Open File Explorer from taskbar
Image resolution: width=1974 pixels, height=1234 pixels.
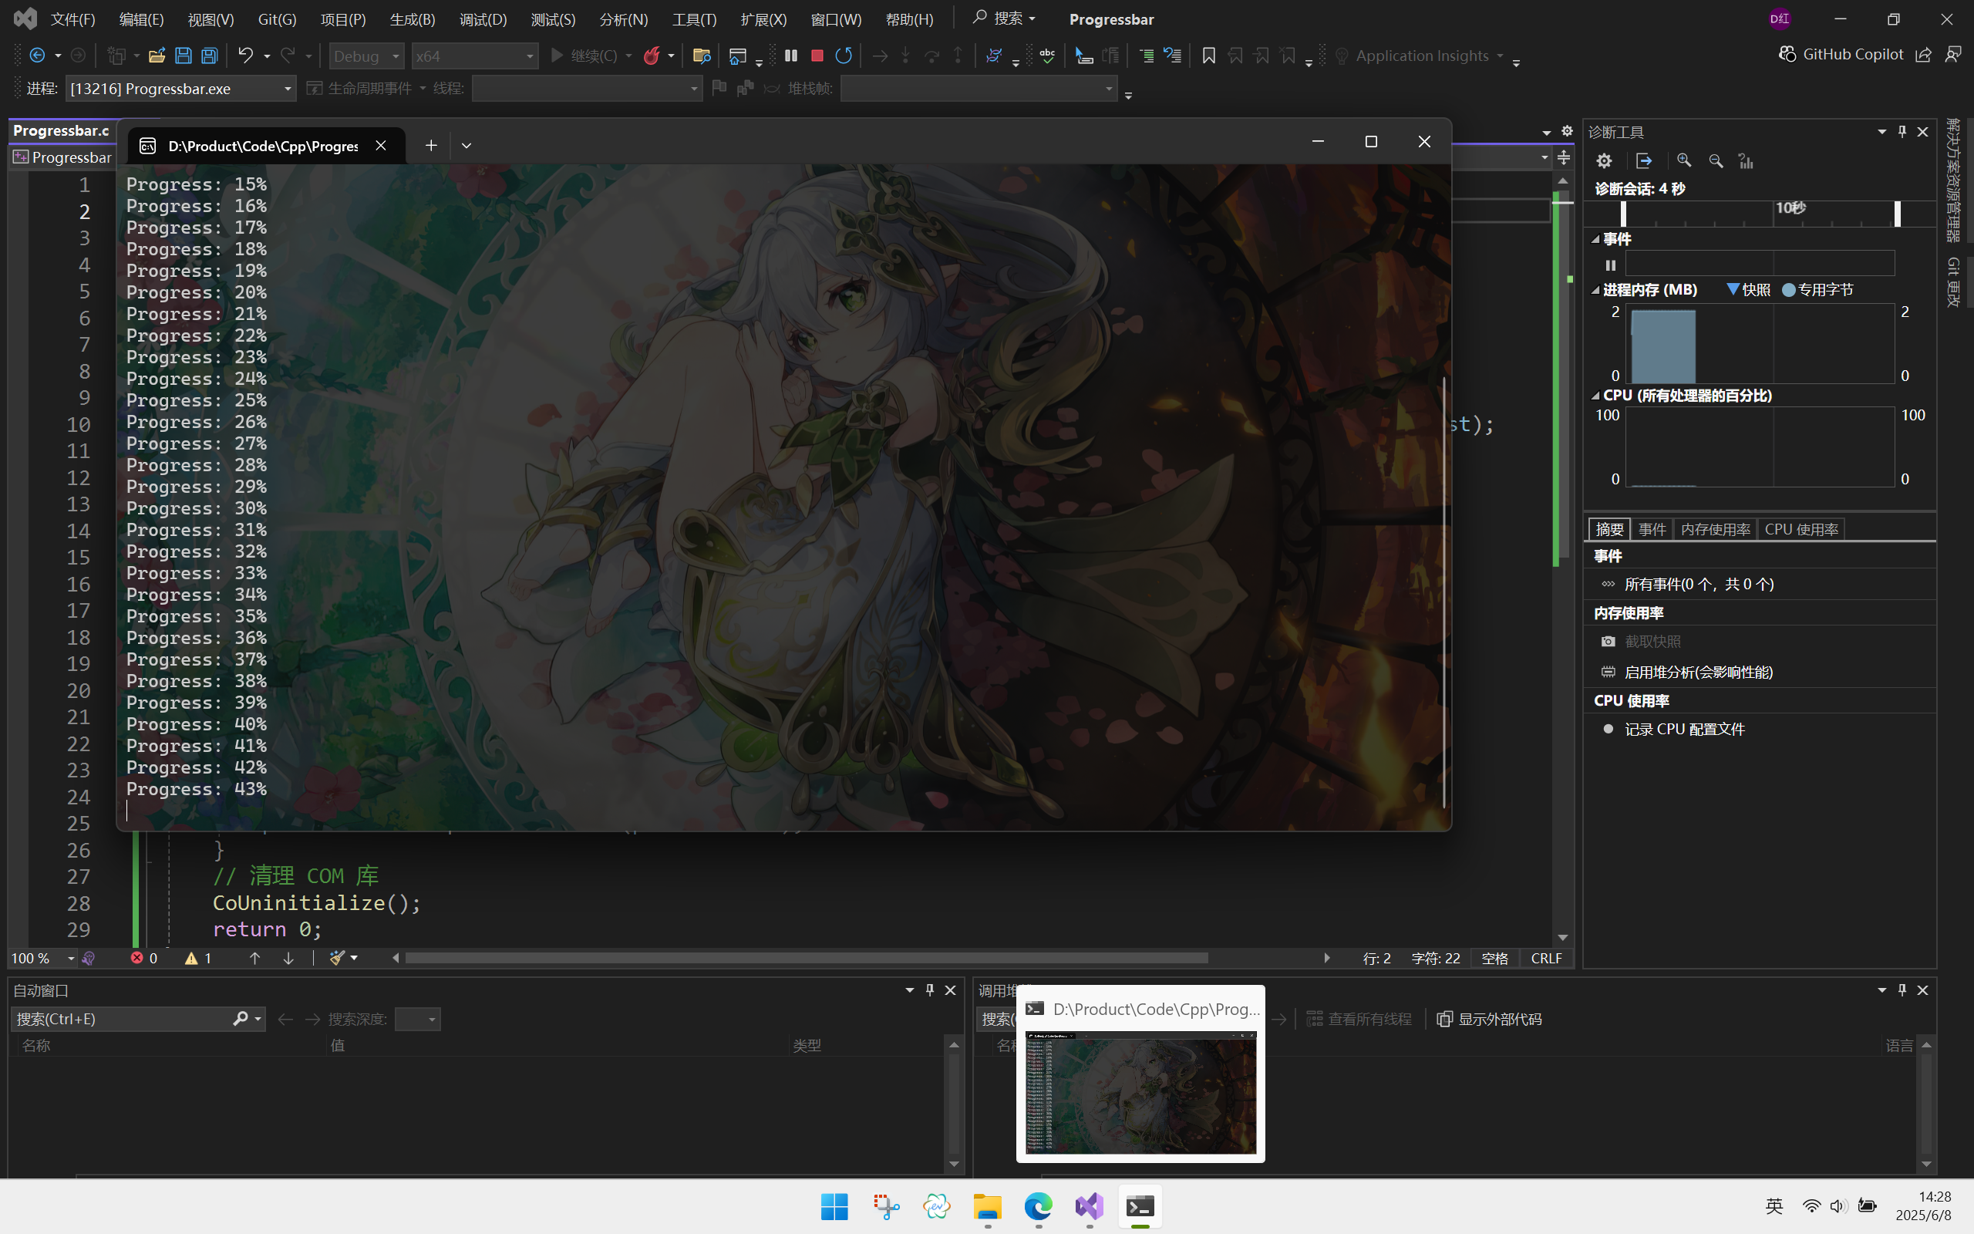coord(987,1206)
